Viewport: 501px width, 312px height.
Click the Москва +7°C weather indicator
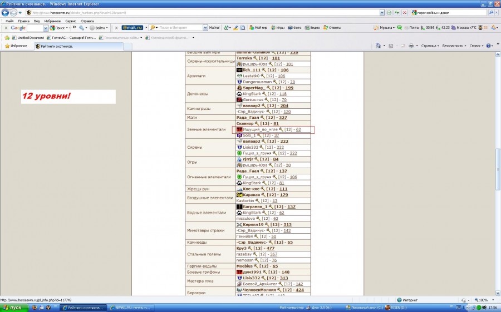(x=464, y=28)
